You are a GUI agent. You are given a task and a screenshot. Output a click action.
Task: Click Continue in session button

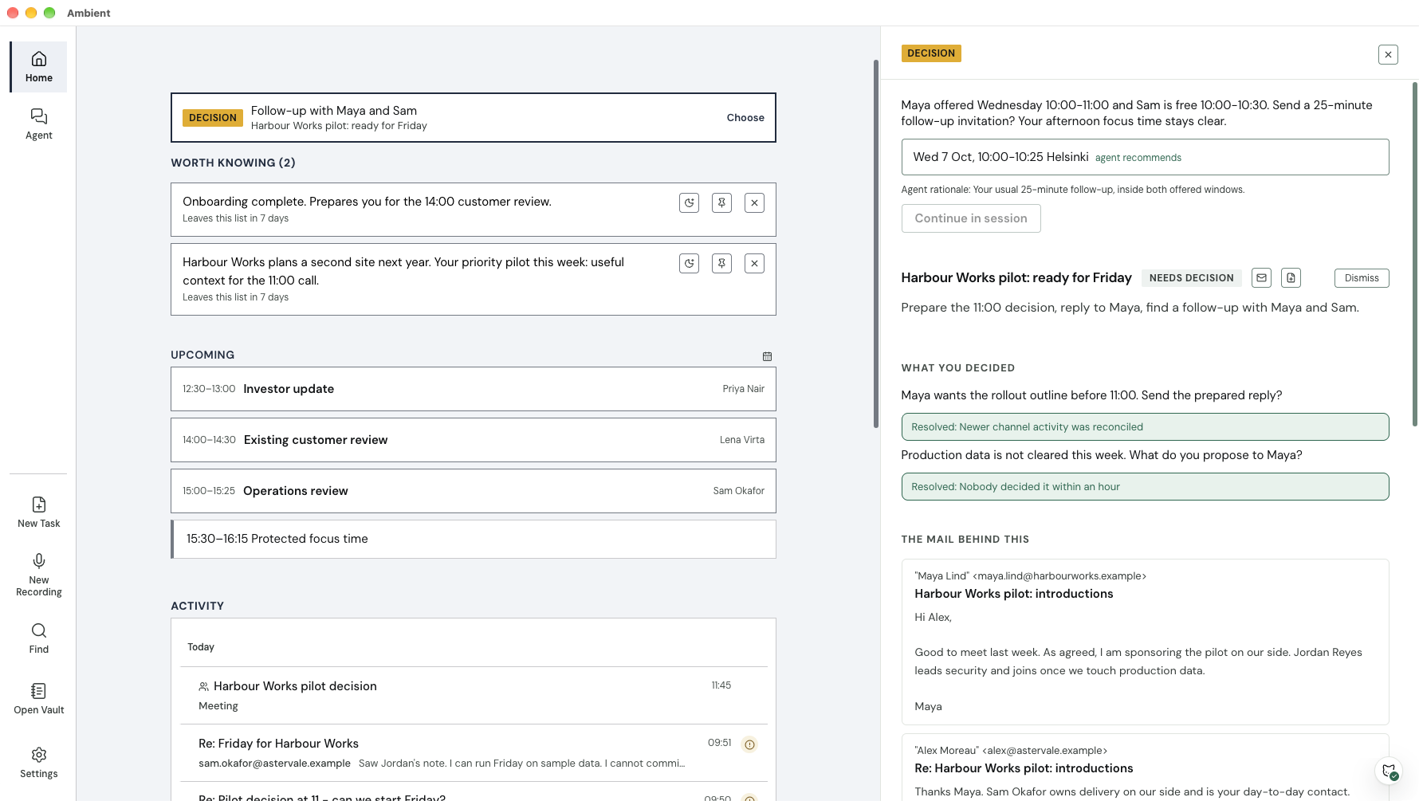click(x=971, y=218)
